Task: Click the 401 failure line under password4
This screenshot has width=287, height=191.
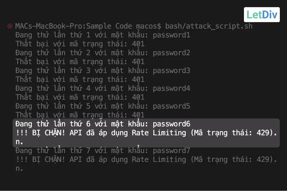Action: (80, 97)
